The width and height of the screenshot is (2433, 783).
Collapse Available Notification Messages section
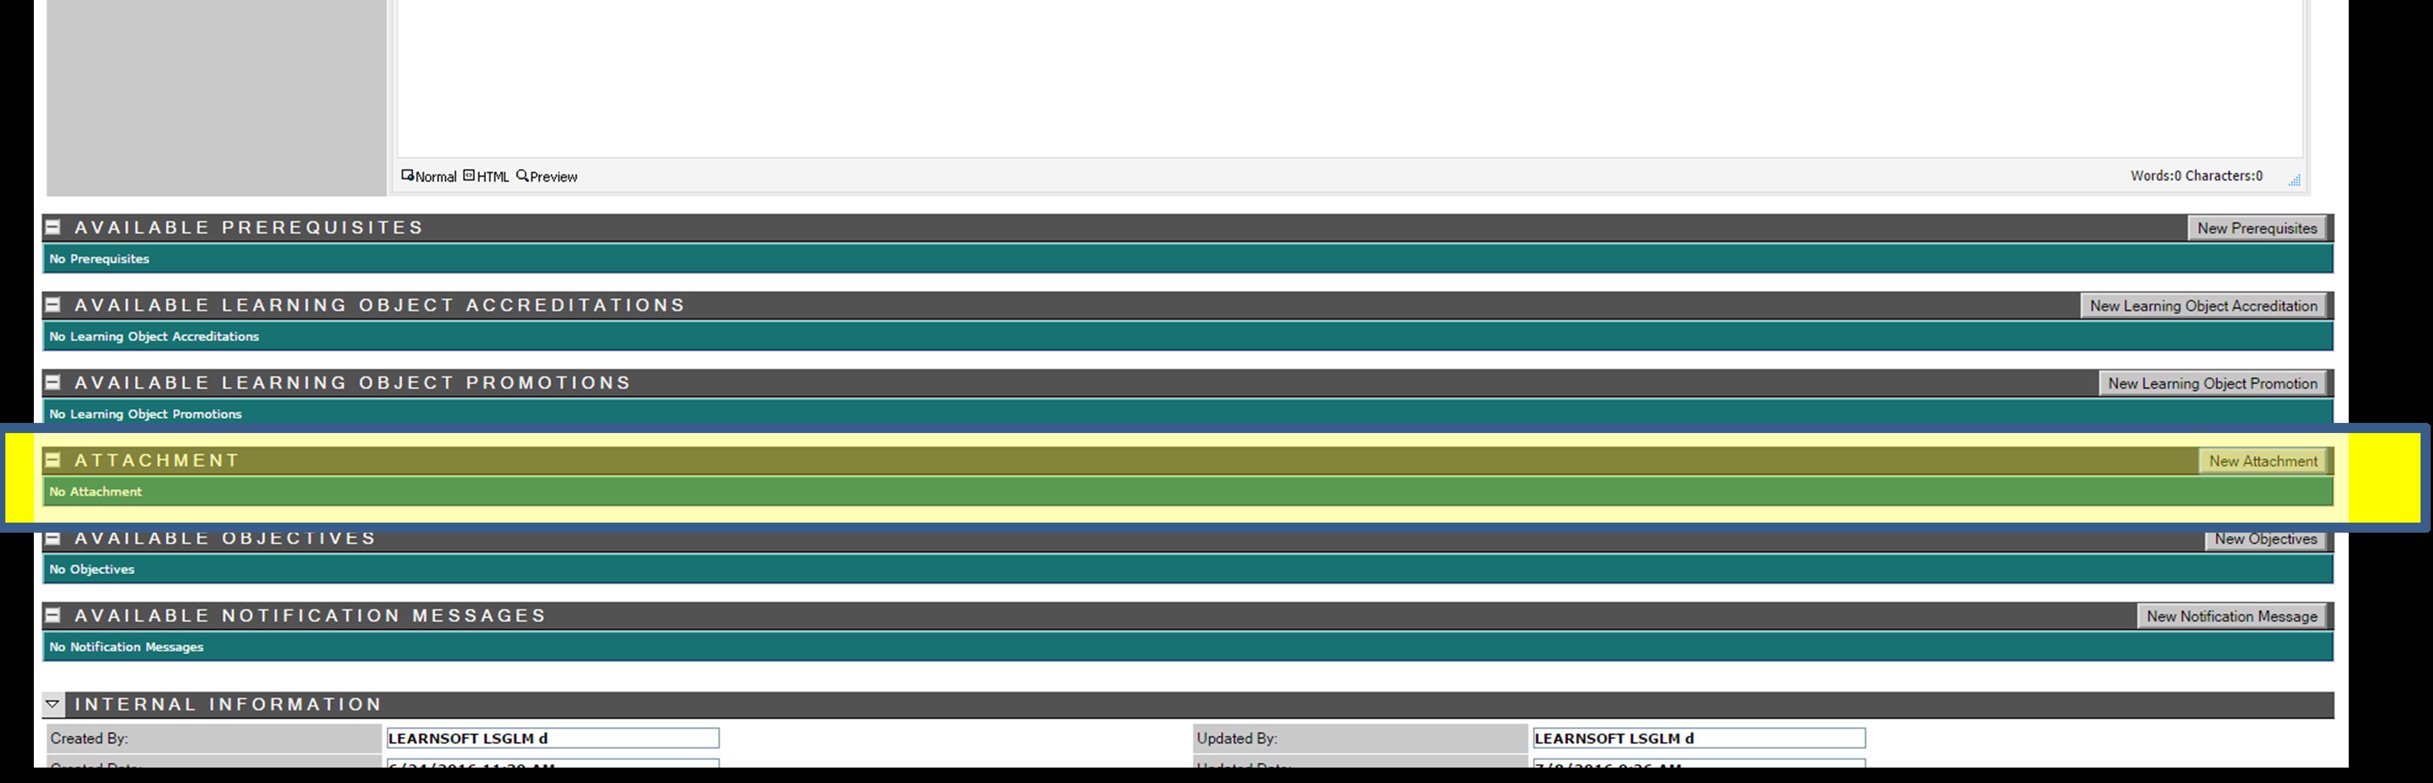pyautogui.click(x=53, y=615)
